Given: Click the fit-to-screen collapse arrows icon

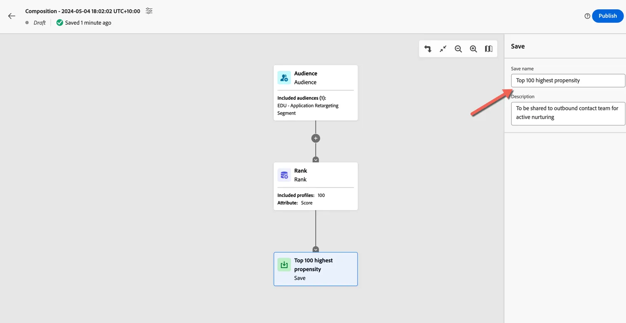Looking at the screenshot, I should [443, 49].
